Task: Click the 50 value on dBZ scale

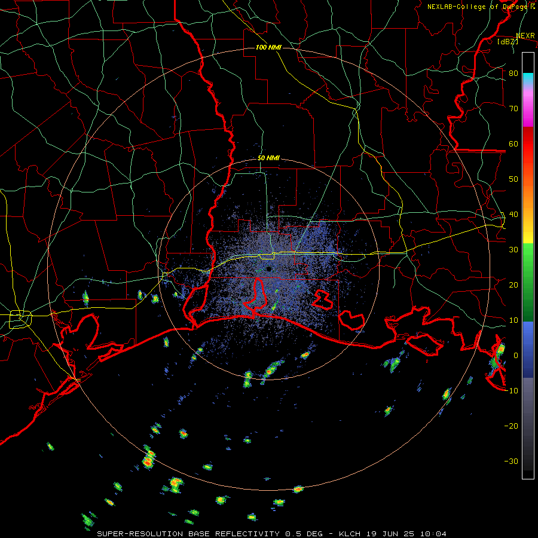Action: pos(513,179)
